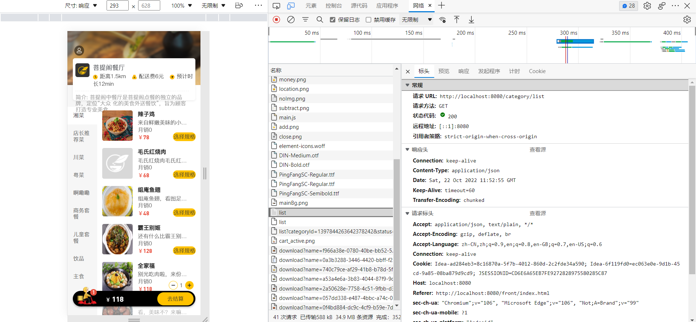Toggle the 禁用缓存 checkbox
Viewport: 696px width, 322px height.
368,20
